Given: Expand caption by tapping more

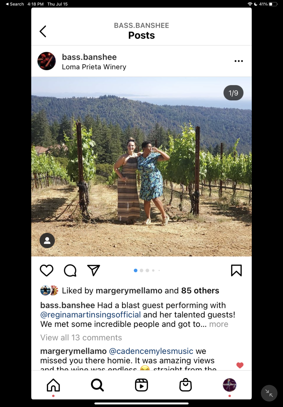Looking at the screenshot, I should coord(219,324).
